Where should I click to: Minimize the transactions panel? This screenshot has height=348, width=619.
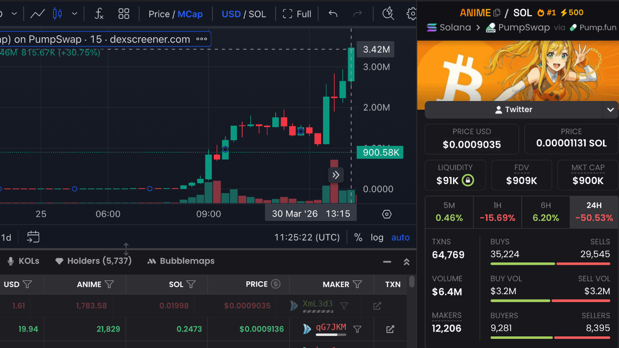click(387, 261)
